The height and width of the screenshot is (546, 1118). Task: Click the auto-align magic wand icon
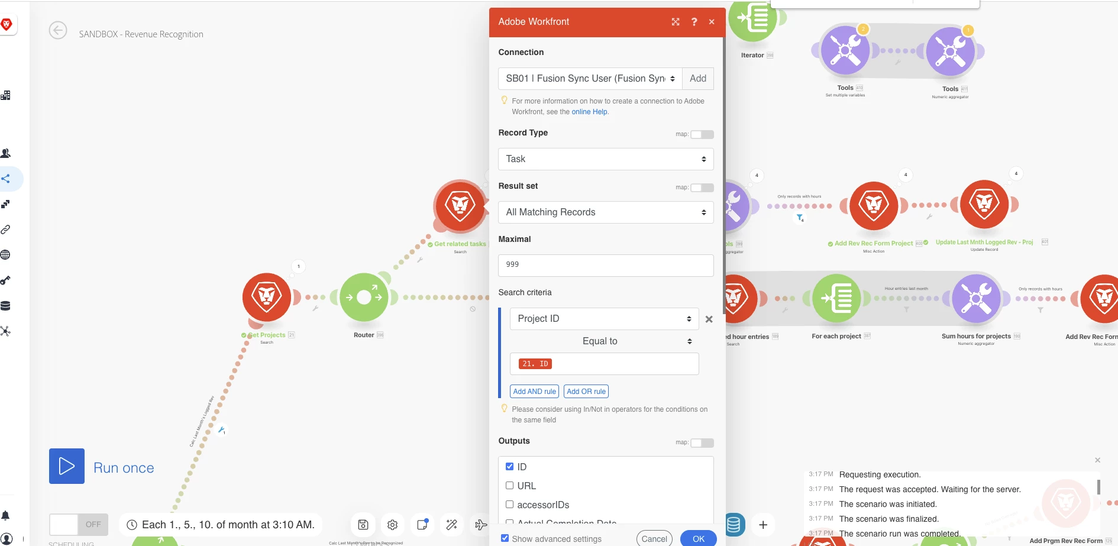tap(451, 525)
